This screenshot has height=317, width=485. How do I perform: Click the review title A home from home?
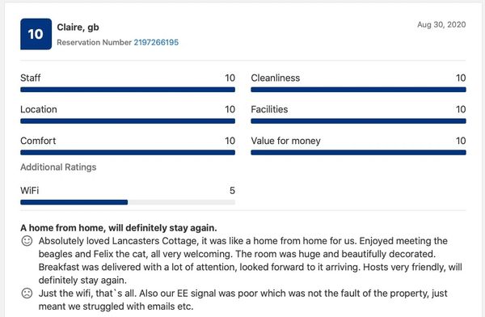coord(119,228)
